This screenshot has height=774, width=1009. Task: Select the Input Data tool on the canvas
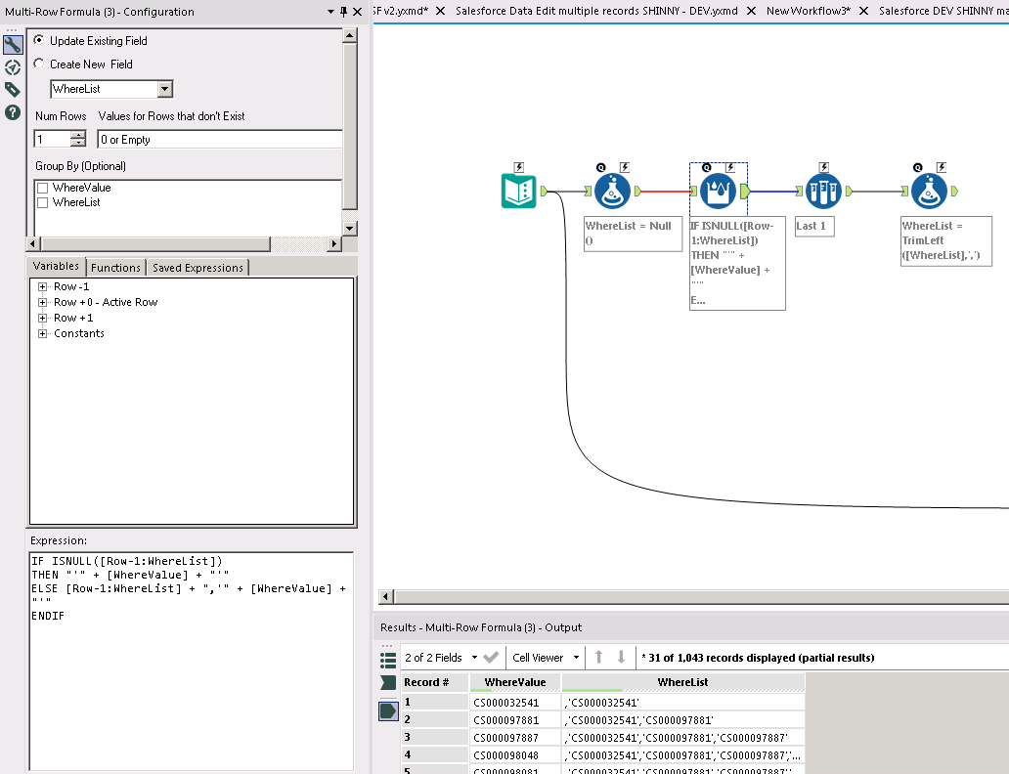(519, 191)
